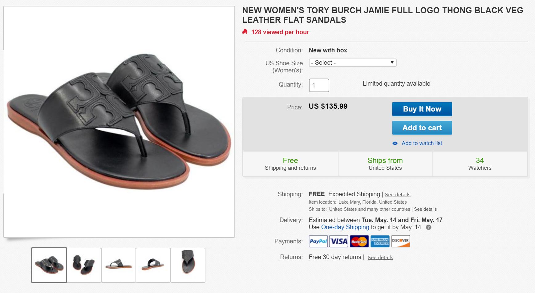
Task: Click the Add to watch list link
Action: [x=422, y=143]
